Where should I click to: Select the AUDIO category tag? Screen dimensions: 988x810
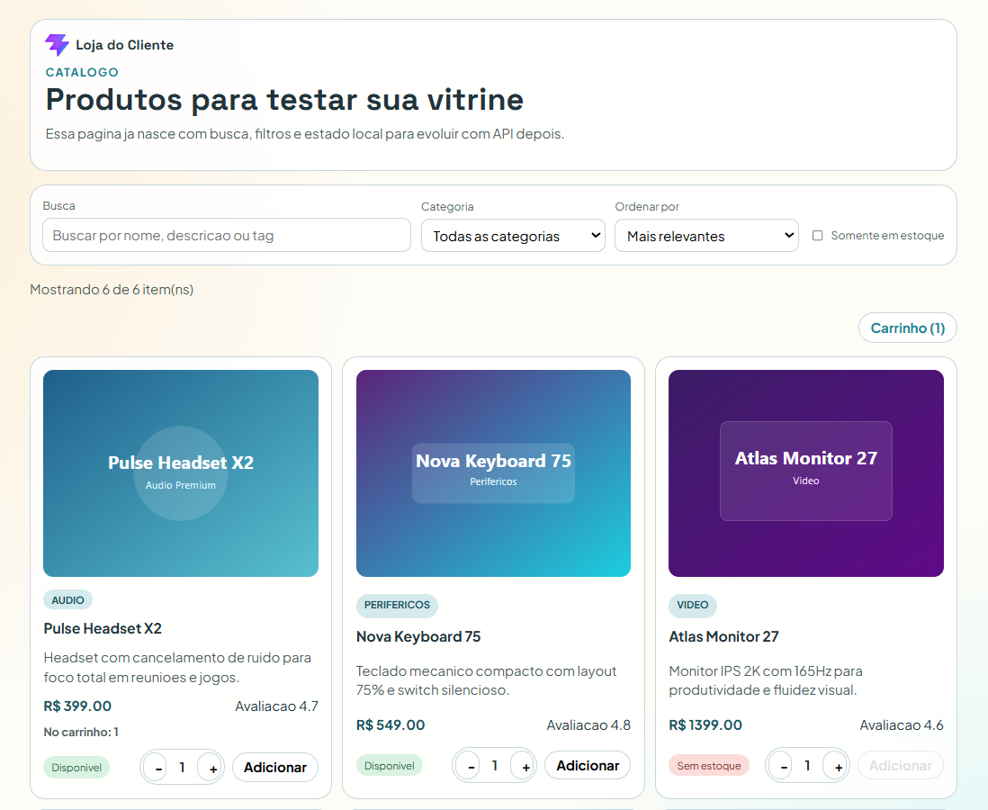coord(67,599)
